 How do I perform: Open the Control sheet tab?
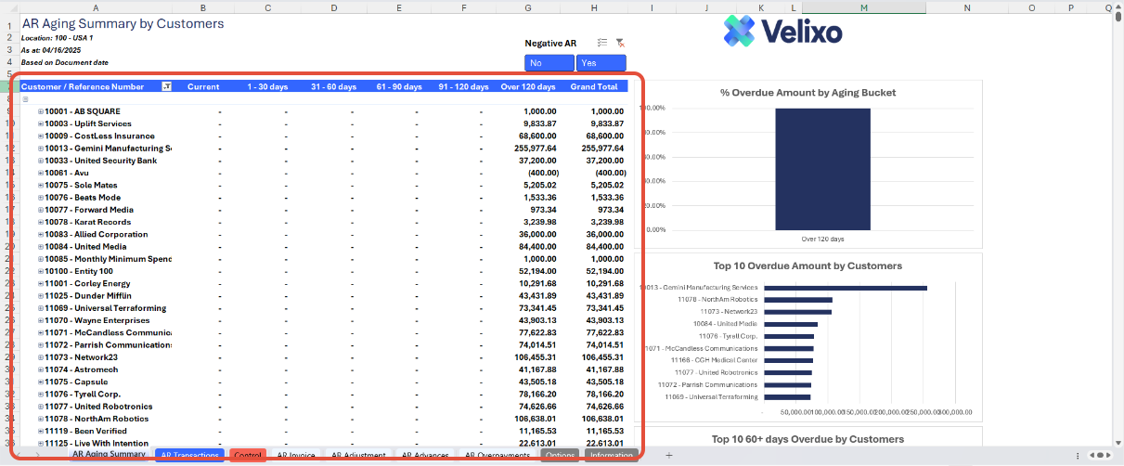pos(248,455)
